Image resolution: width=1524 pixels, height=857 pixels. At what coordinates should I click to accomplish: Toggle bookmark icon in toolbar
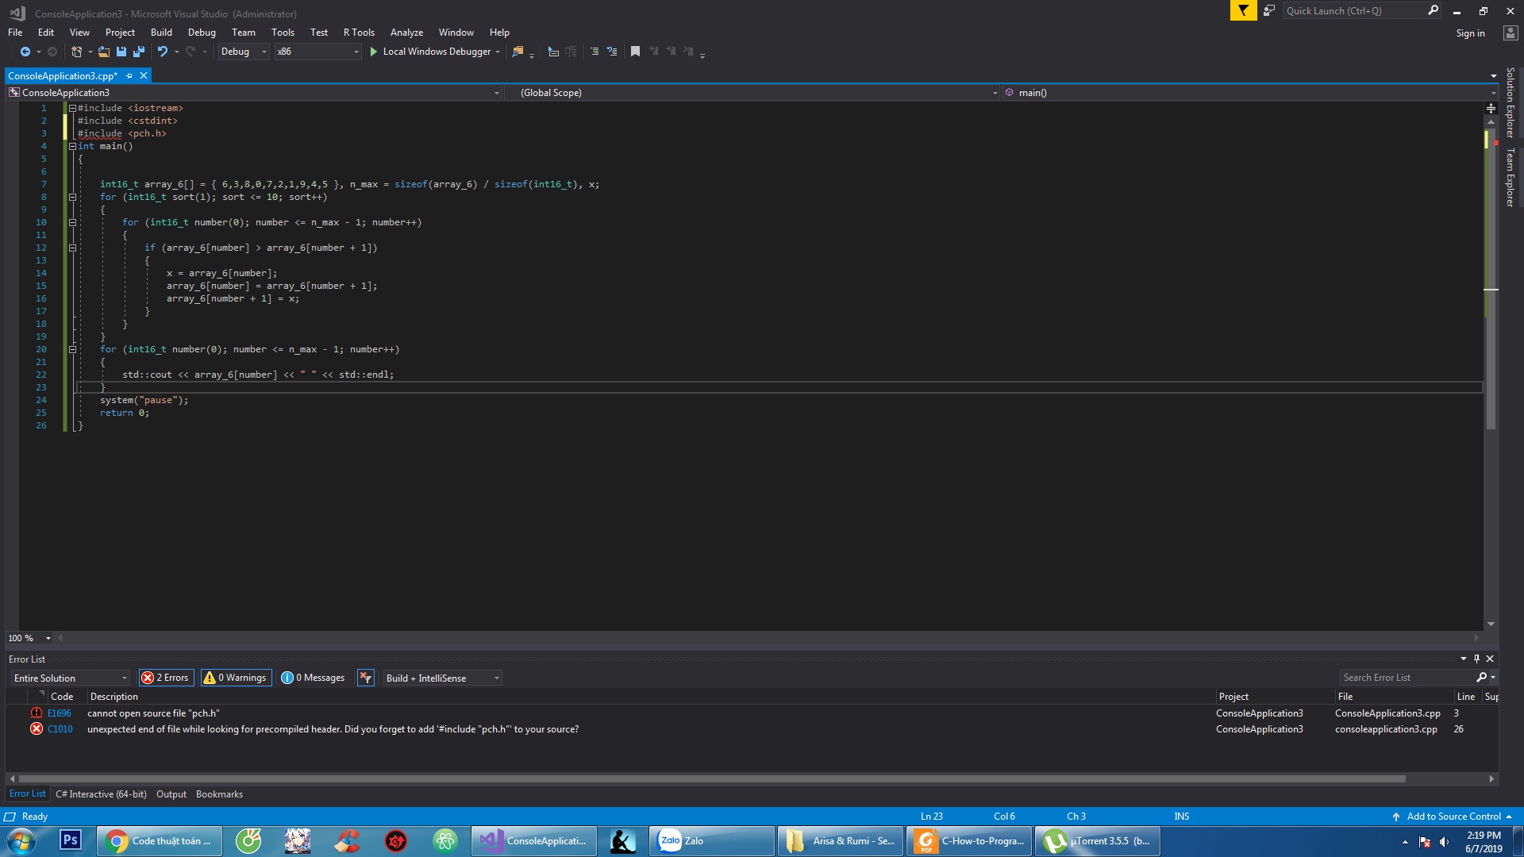635,52
